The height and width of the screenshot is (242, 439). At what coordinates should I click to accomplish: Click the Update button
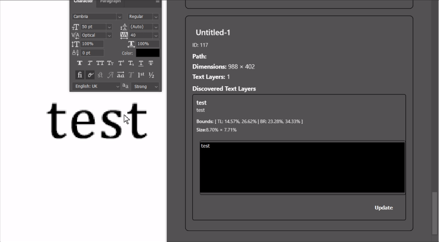tap(384, 208)
